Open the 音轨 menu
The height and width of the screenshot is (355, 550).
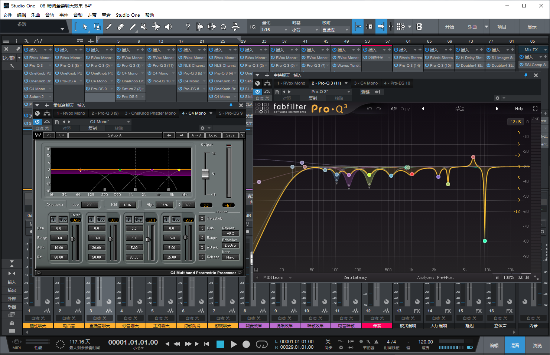[x=49, y=15]
